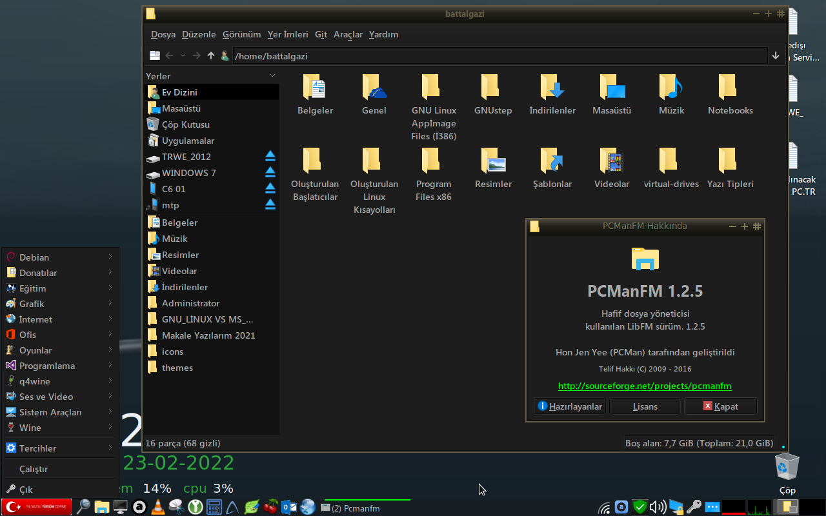Viewport: 826px width, 516px height.
Task: Select the Videolar folder in file view
Action: point(612,160)
